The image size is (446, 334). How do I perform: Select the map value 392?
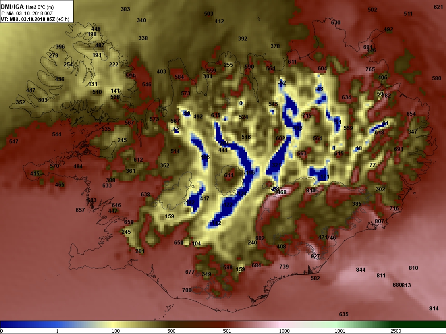coord(243,39)
